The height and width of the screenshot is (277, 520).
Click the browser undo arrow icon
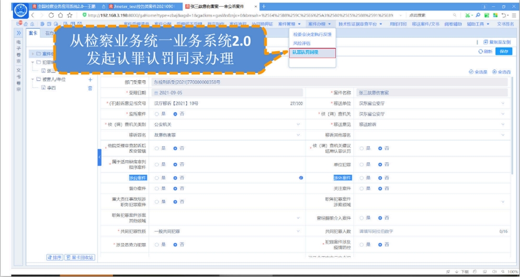coord(504,15)
